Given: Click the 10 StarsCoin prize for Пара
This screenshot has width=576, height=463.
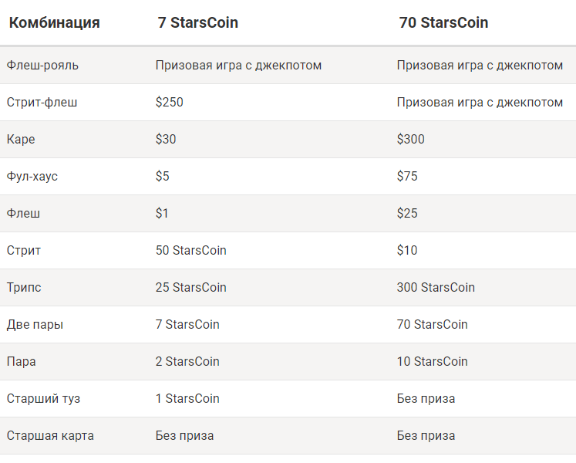Looking at the screenshot, I should (433, 361).
